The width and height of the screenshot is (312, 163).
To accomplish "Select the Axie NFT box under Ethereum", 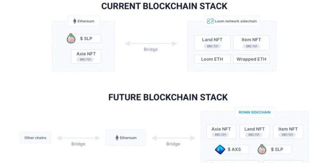I will (x=86, y=56).
